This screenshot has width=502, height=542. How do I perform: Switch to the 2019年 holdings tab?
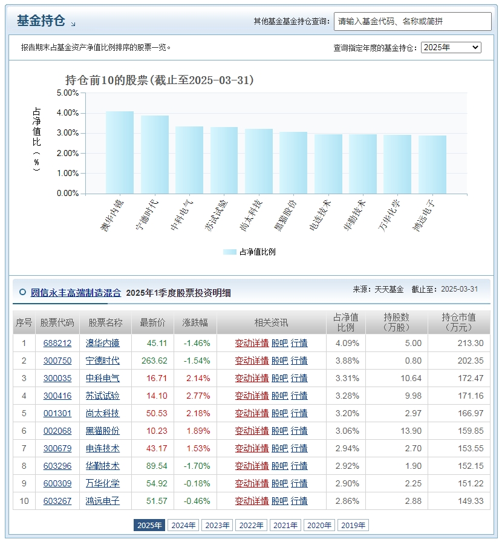pos(353,526)
